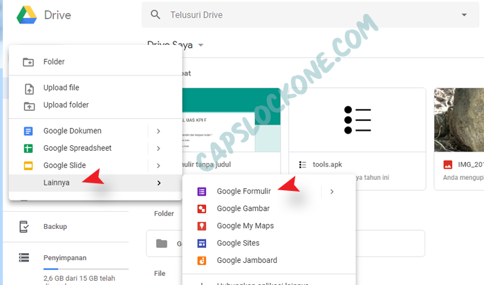The image size is (484, 285).
Task: Click the Google Spreadsheet green icon
Action: (x=28, y=149)
